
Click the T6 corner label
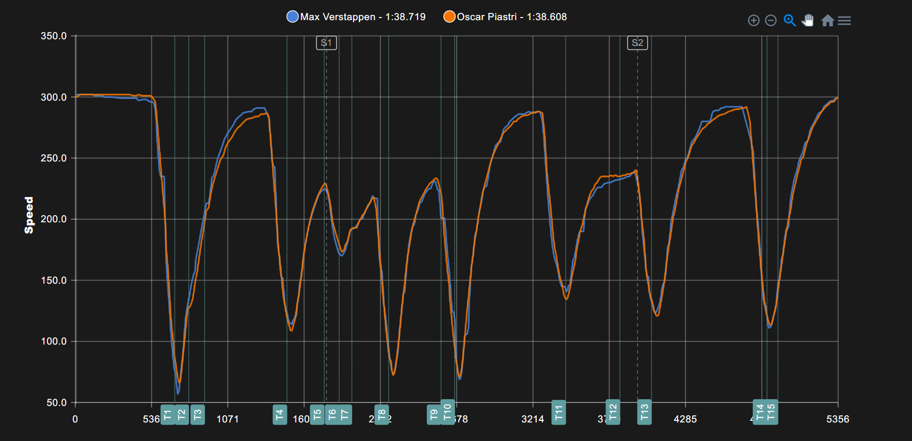pos(332,415)
